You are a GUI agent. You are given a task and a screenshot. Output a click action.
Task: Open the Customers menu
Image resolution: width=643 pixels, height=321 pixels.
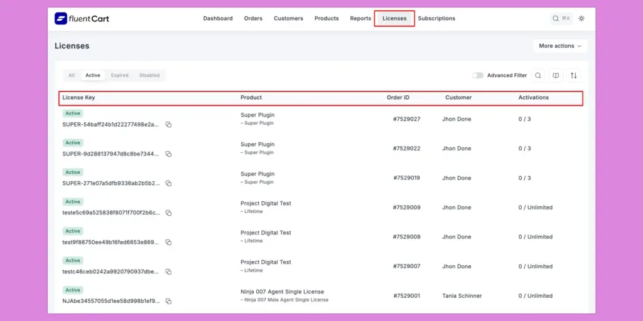288,18
